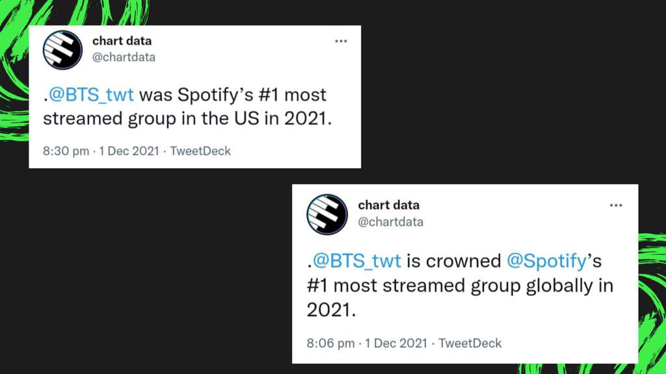
Task: Click chart data display name on 8:30 pm tweet
Action: (122, 41)
